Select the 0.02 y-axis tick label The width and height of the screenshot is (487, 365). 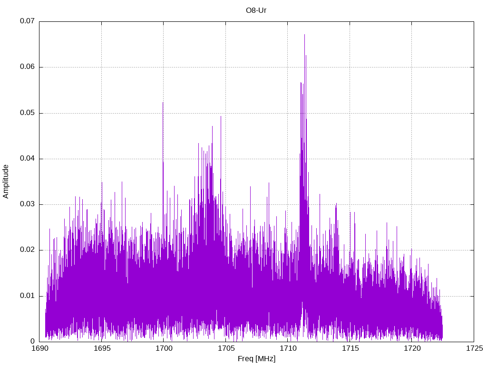(x=27, y=250)
